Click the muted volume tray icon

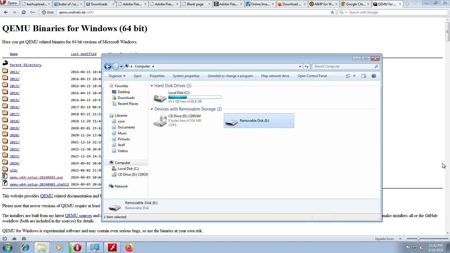coord(422,248)
